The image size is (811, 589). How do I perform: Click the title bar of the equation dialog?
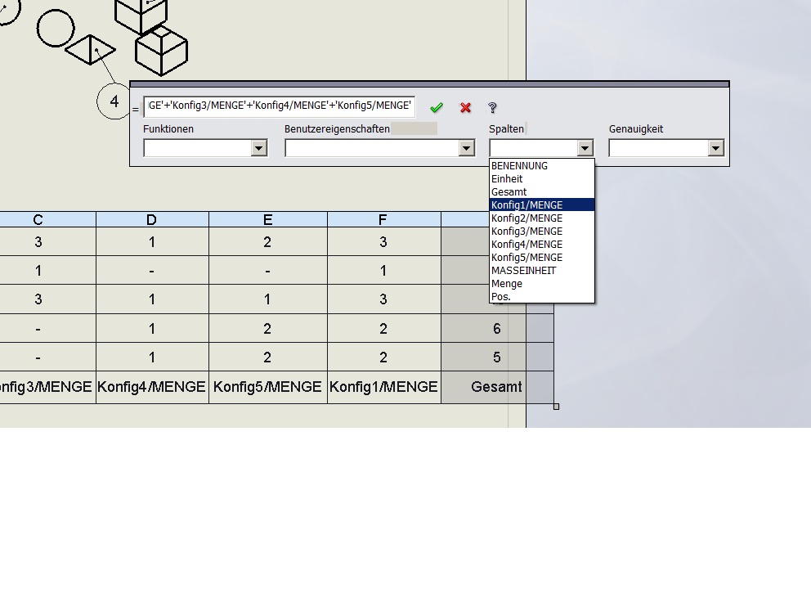point(429,83)
